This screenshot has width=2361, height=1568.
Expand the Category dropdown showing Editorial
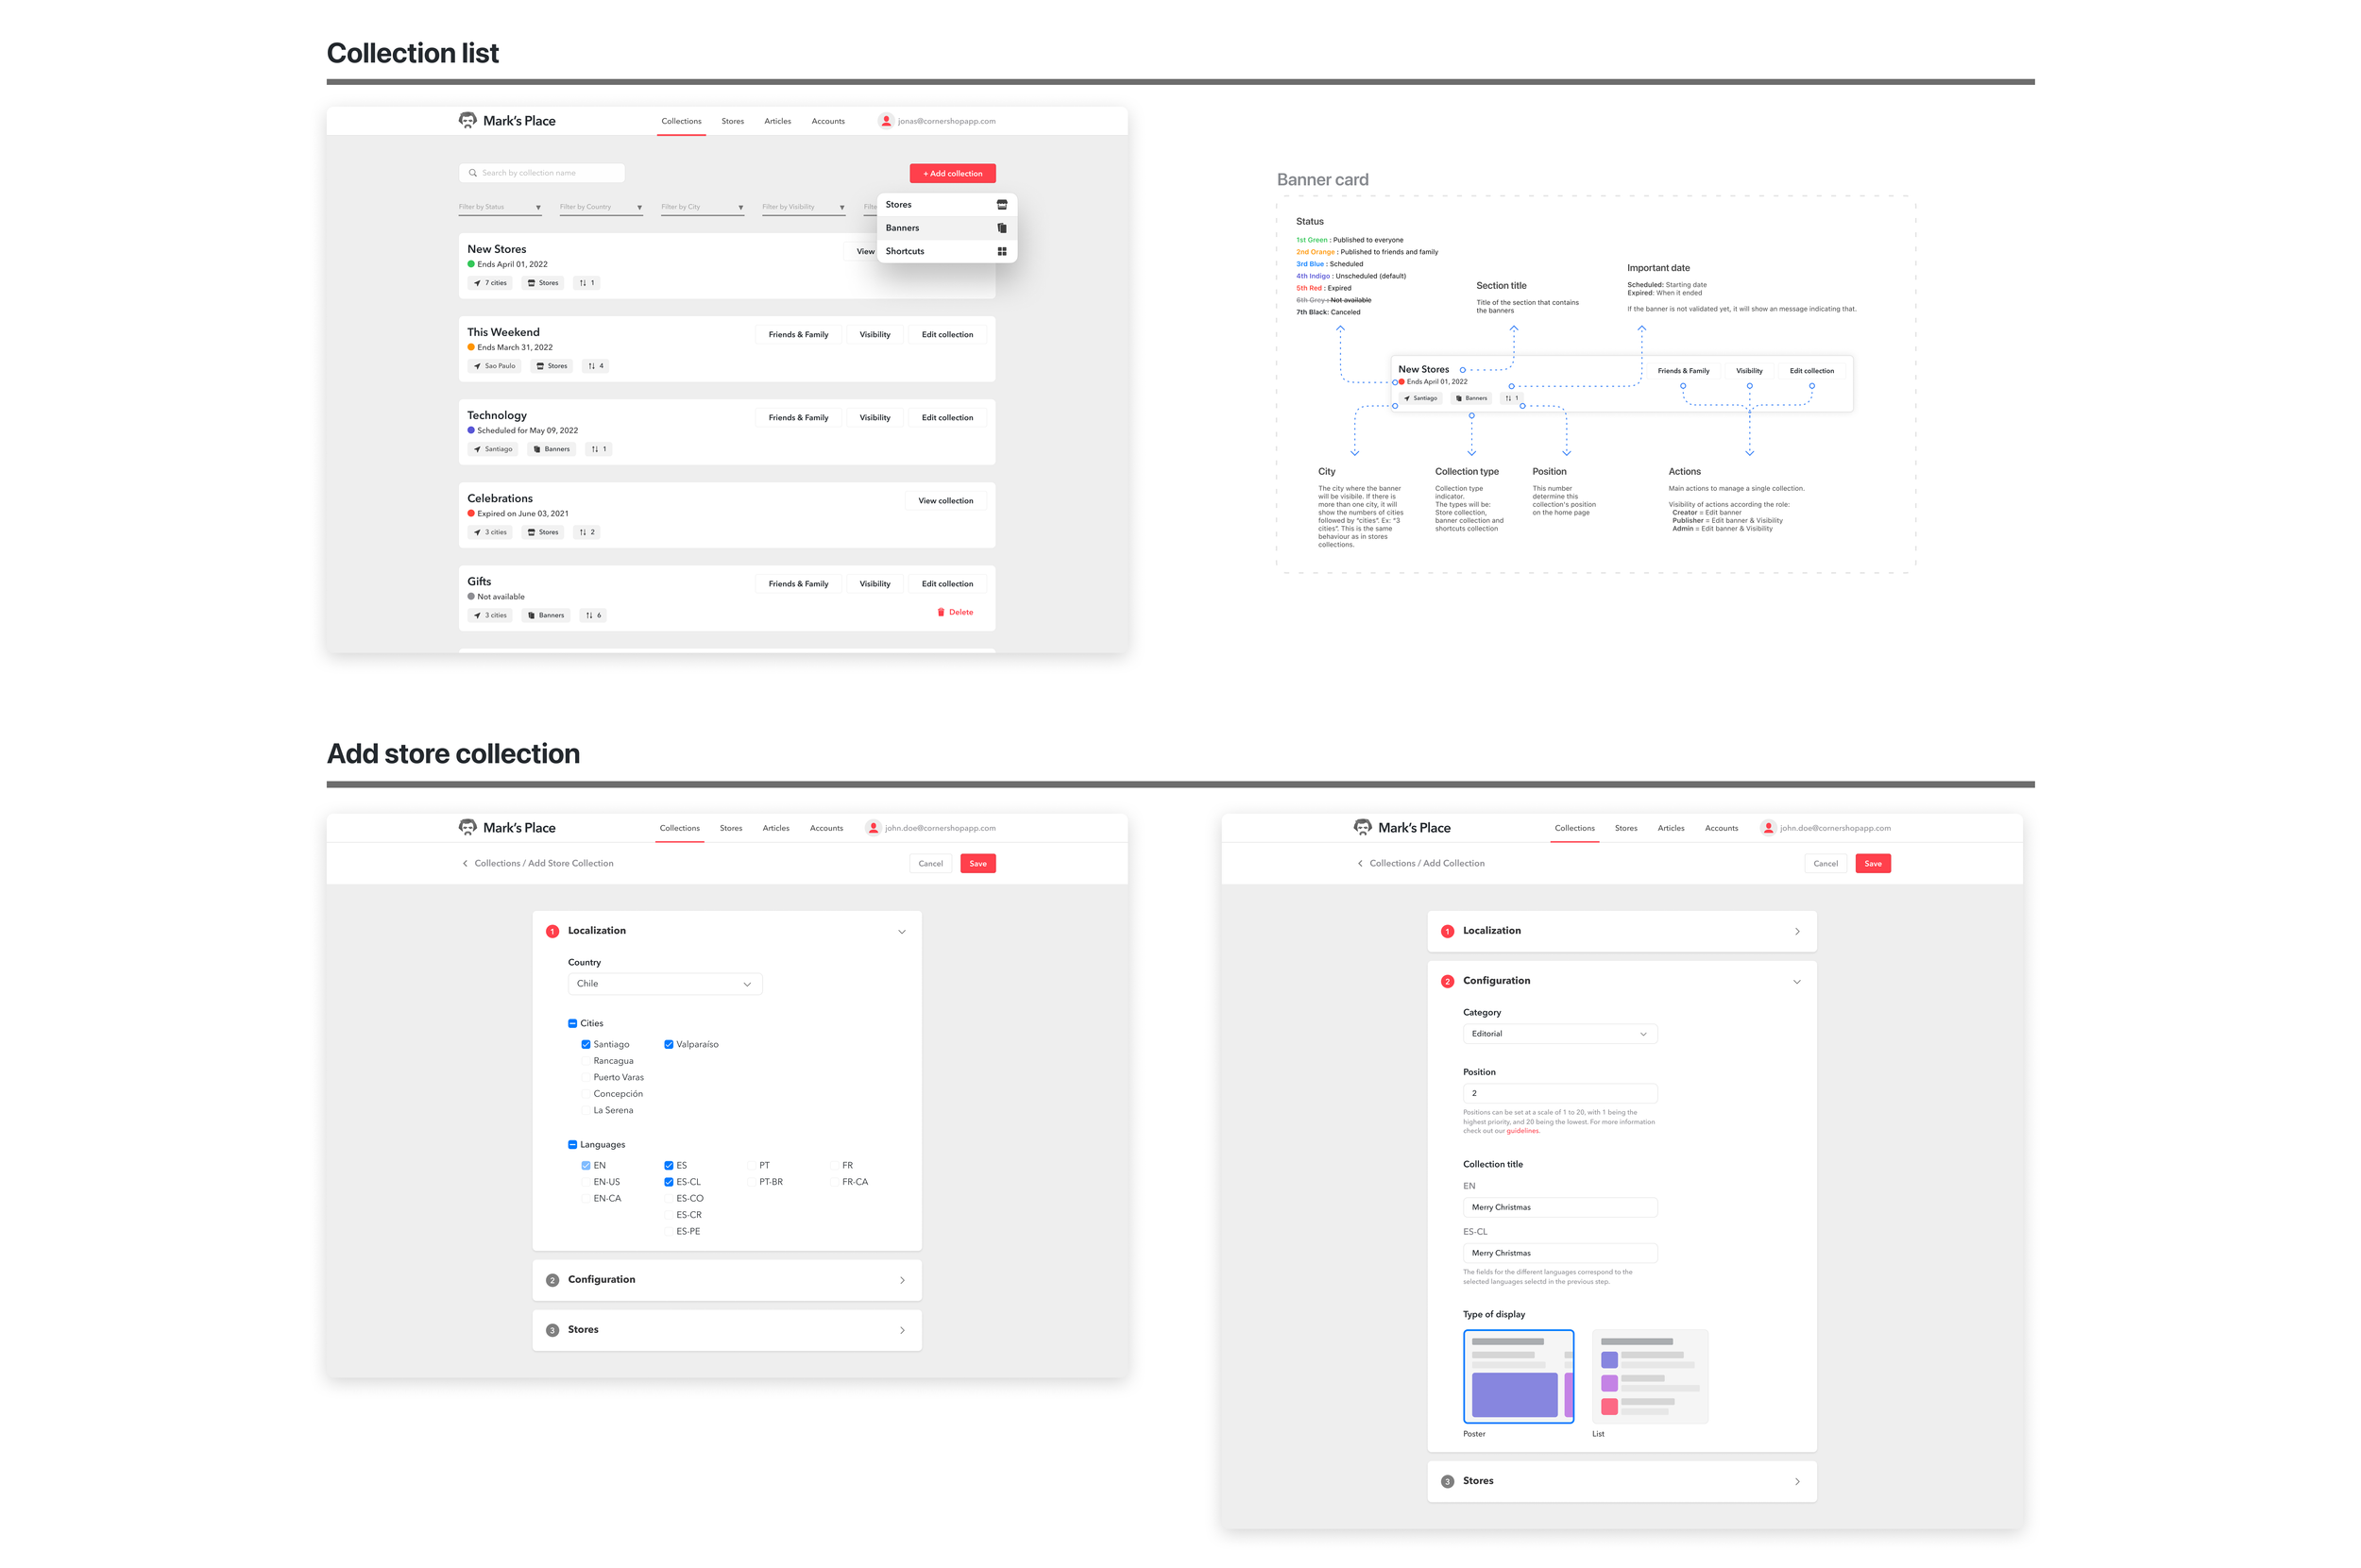coord(1558,1034)
